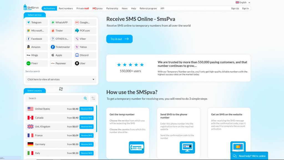The height and width of the screenshot is (160, 284).
Task: Open the Activations tab
Action: click(49, 8)
